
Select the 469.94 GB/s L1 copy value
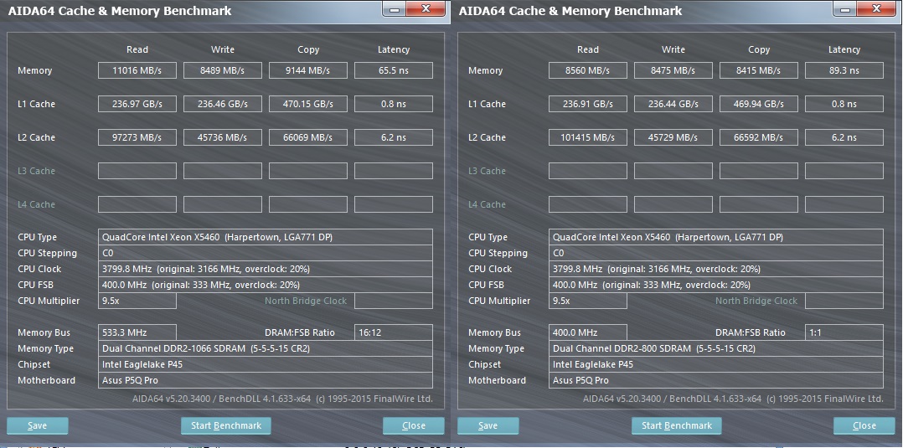point(758,104)
